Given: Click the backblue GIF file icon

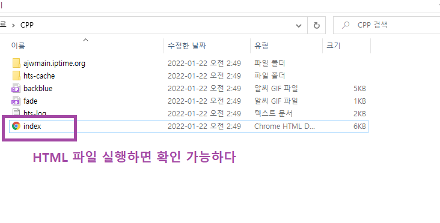Looking at the screenshot, I should pyautogui.click(x=16, y=88).
